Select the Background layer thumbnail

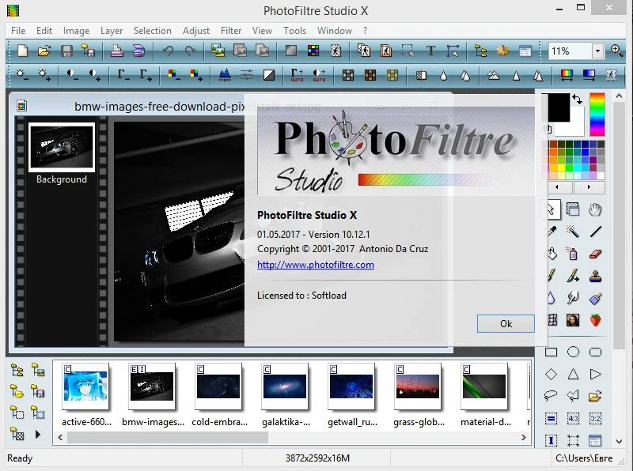pyautogui.click(x=62, y=147)
